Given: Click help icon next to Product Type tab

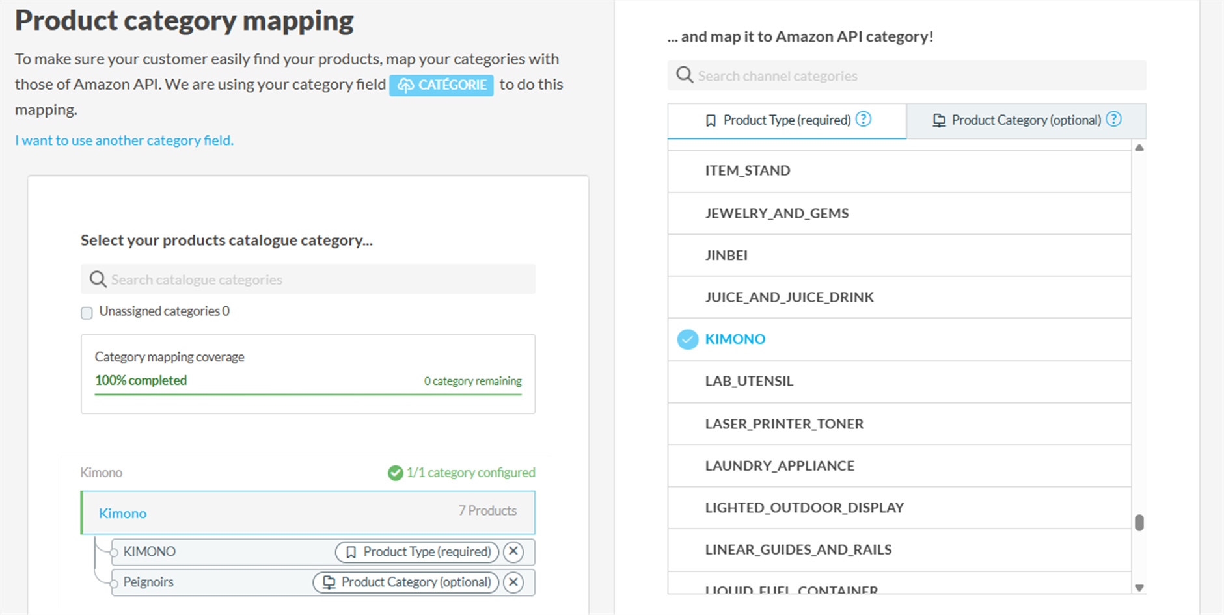Looking at the screenshot, I should point(863,120).
